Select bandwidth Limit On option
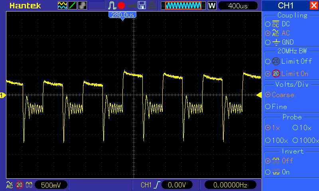Viewport: 319px width, 191px height. [268, 74]
